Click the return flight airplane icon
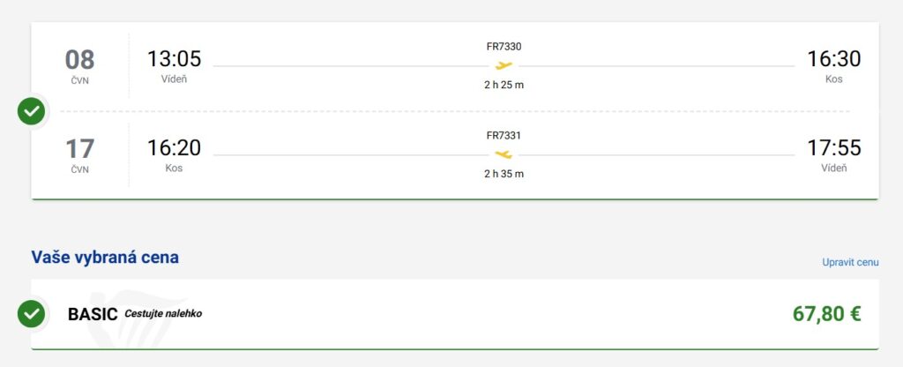The width and height of the screenshot is (903, 367). [x=504, y=154]
